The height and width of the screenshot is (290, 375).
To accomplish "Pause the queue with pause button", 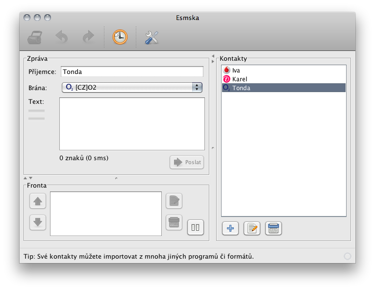I will tap(196, 227).
